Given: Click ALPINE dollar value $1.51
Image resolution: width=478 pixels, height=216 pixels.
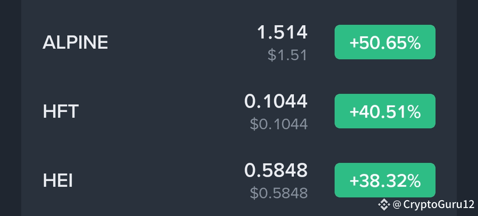Looking at the screenshot, I should 287,55.
